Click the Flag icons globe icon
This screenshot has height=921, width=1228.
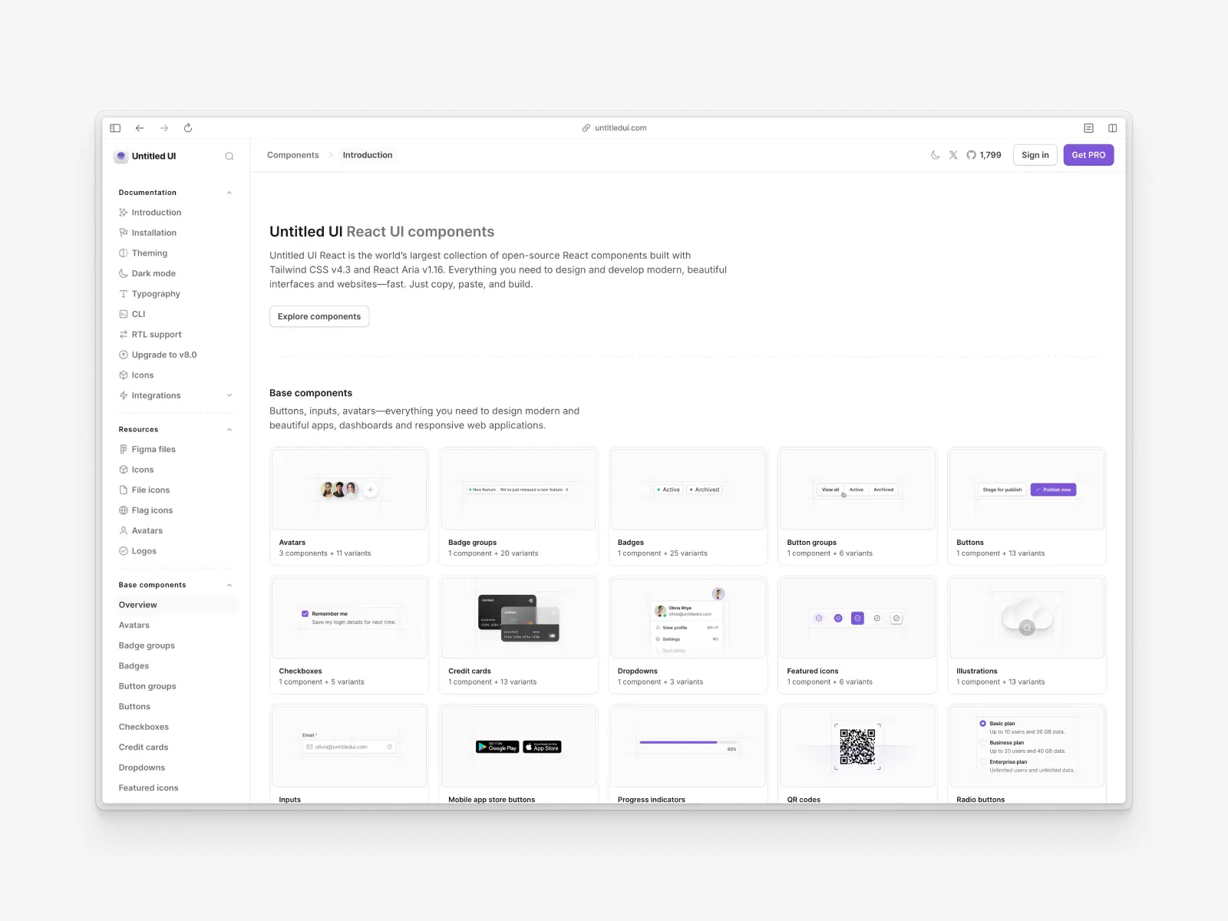click(x=124, y=510)
